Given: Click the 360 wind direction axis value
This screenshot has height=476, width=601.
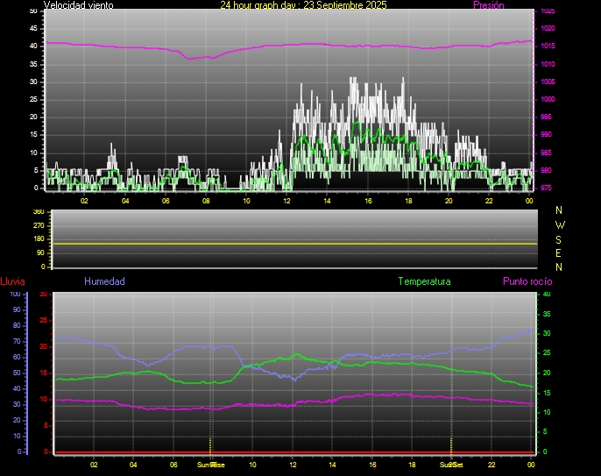Looking at the screenshot, I should pyautogui.click(x=38, y=212).
